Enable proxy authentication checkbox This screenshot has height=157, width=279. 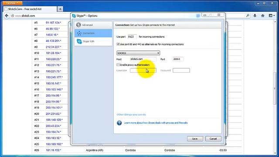[118, 65]
